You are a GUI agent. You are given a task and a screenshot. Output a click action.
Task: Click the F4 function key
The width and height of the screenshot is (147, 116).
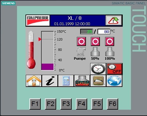pyautogui.click(x=81, y=104)
